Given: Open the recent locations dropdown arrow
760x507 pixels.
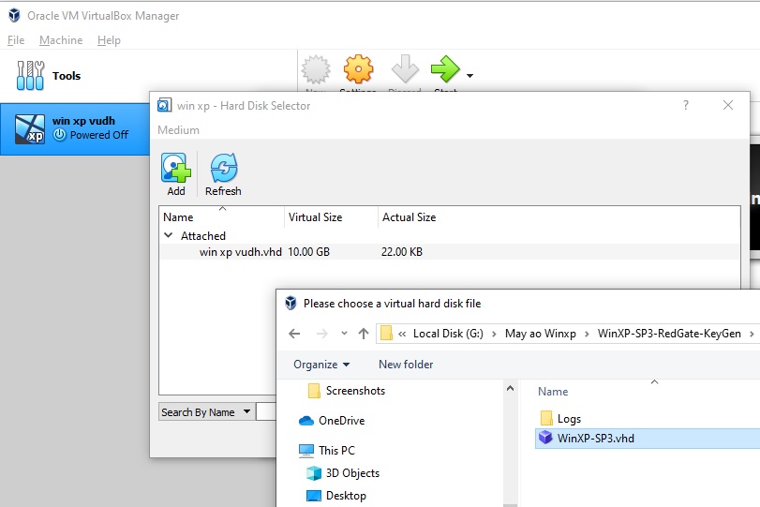Looking at the screenshot, I should pos(344,333).
